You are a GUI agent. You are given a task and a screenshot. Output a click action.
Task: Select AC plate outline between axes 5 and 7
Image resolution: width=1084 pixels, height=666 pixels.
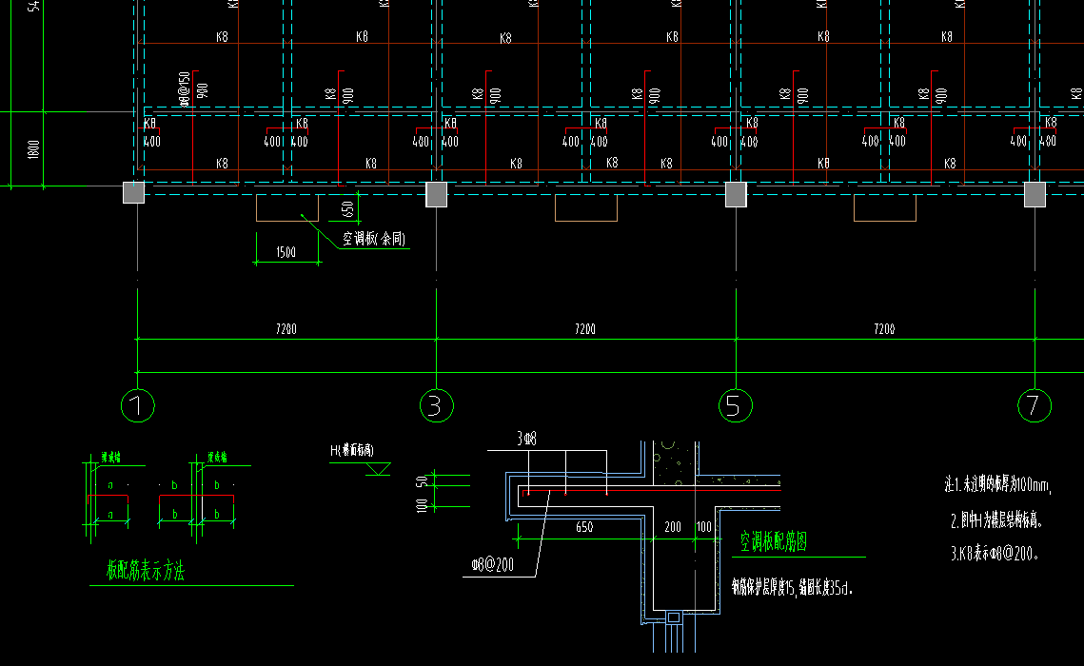click(885, 208)
